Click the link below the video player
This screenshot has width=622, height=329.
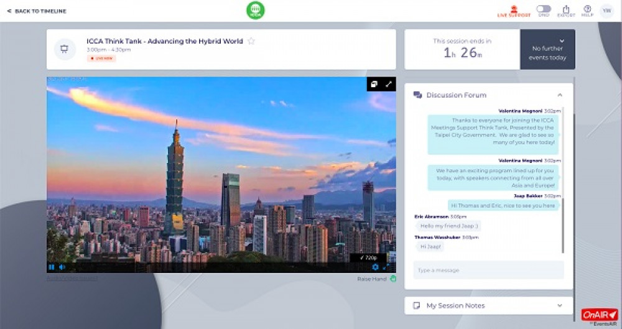point(72,278)
